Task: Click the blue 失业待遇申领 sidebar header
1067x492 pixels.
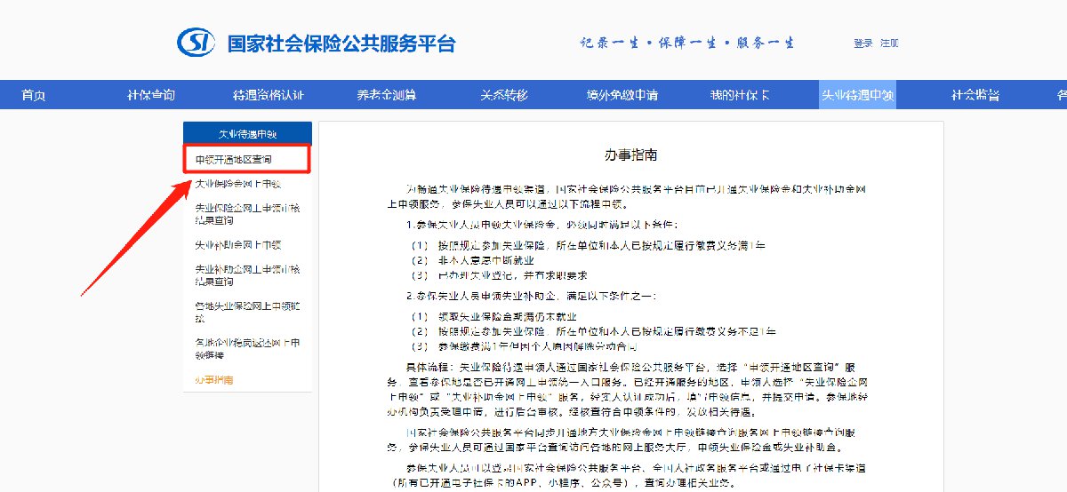Action: [248, 134]
